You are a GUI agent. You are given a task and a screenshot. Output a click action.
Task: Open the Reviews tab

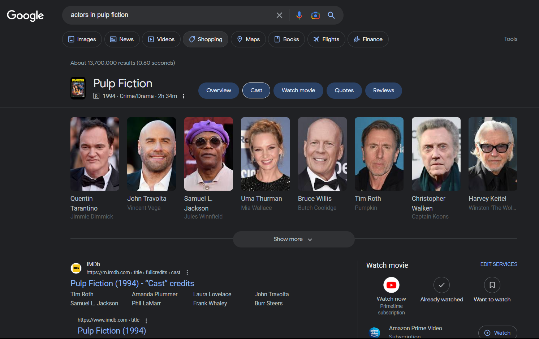click(x=384, y=90)
